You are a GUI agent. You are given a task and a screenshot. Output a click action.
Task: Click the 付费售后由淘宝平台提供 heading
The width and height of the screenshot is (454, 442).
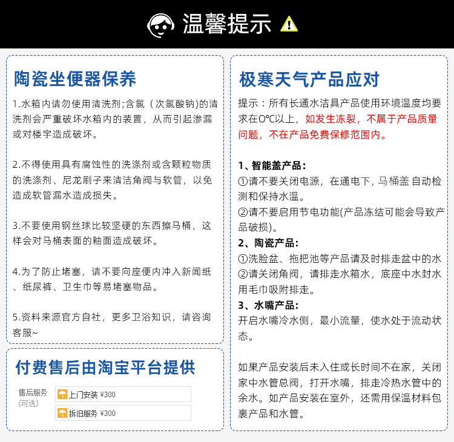coord(105,367)
